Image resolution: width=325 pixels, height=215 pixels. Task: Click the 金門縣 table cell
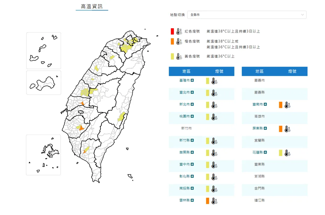pyautogui.click(x=259, y=188)
